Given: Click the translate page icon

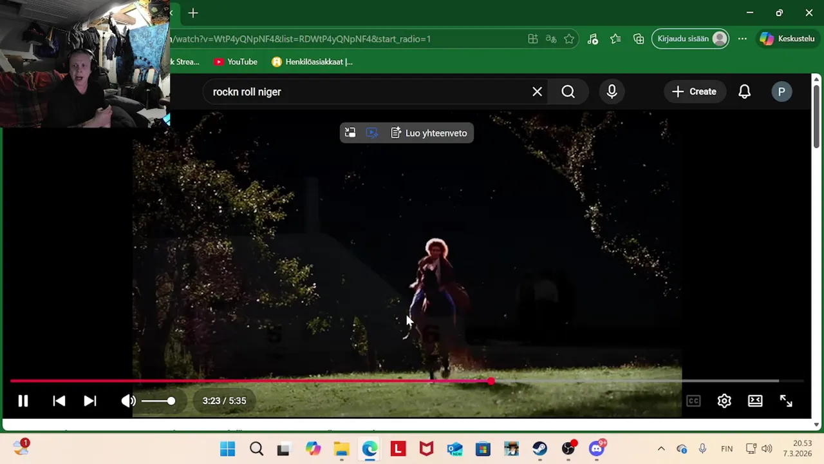Looking at the screenshot, I should tap(551, 39).
